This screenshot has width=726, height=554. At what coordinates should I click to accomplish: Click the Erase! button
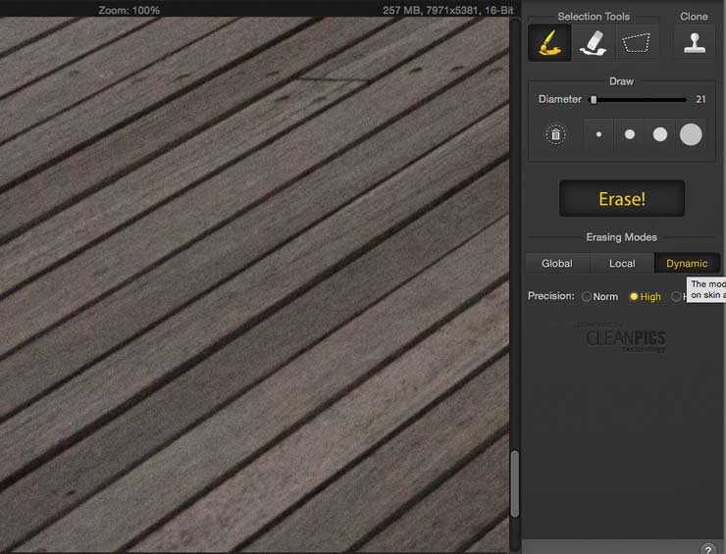tap(622, 198)
